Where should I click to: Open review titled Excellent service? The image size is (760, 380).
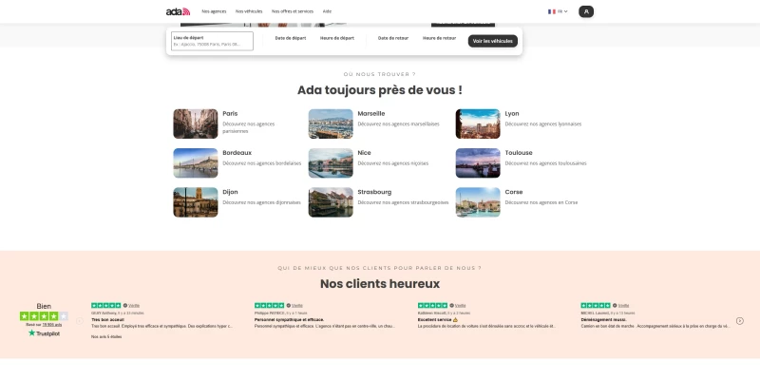(438, 320)
